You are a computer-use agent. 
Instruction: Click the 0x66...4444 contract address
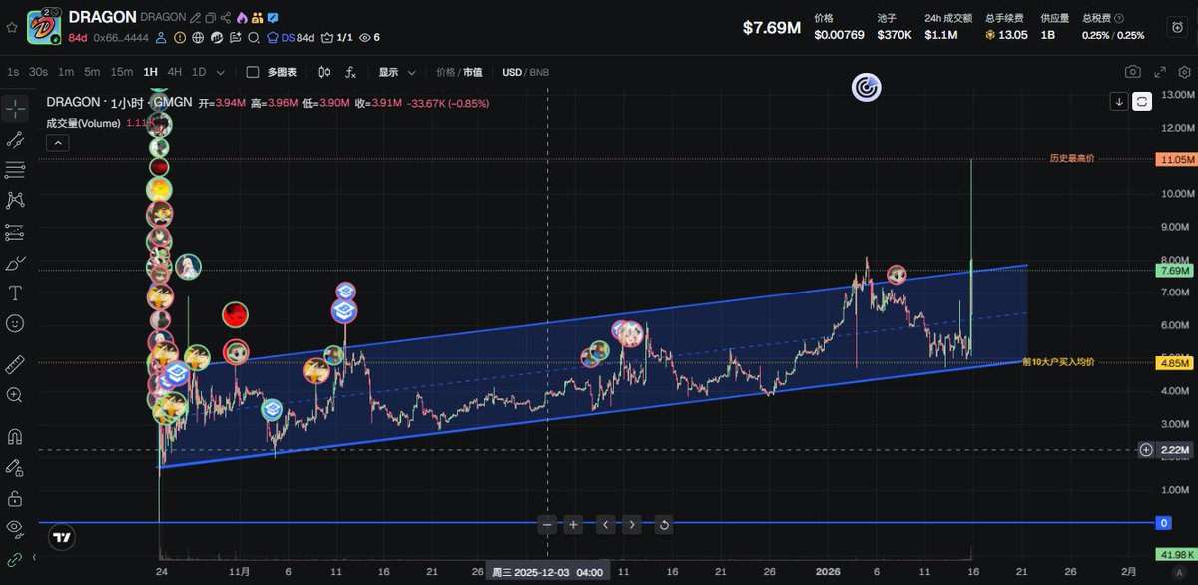pyautogui.click(x=121, y=38)
